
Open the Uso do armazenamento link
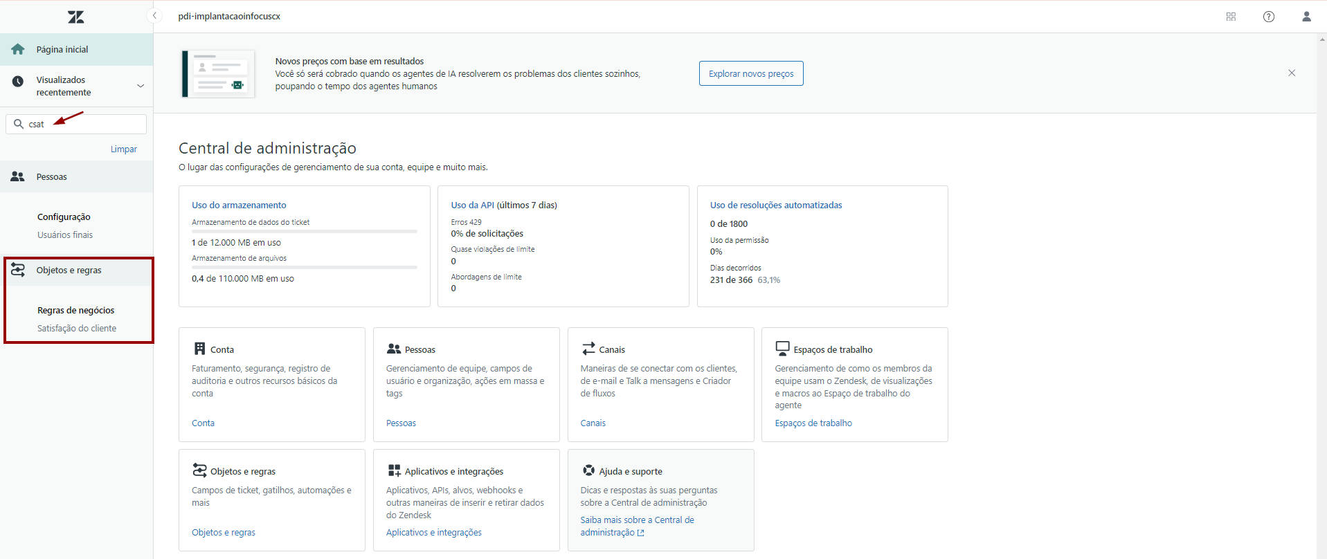(x=239, y=205)
